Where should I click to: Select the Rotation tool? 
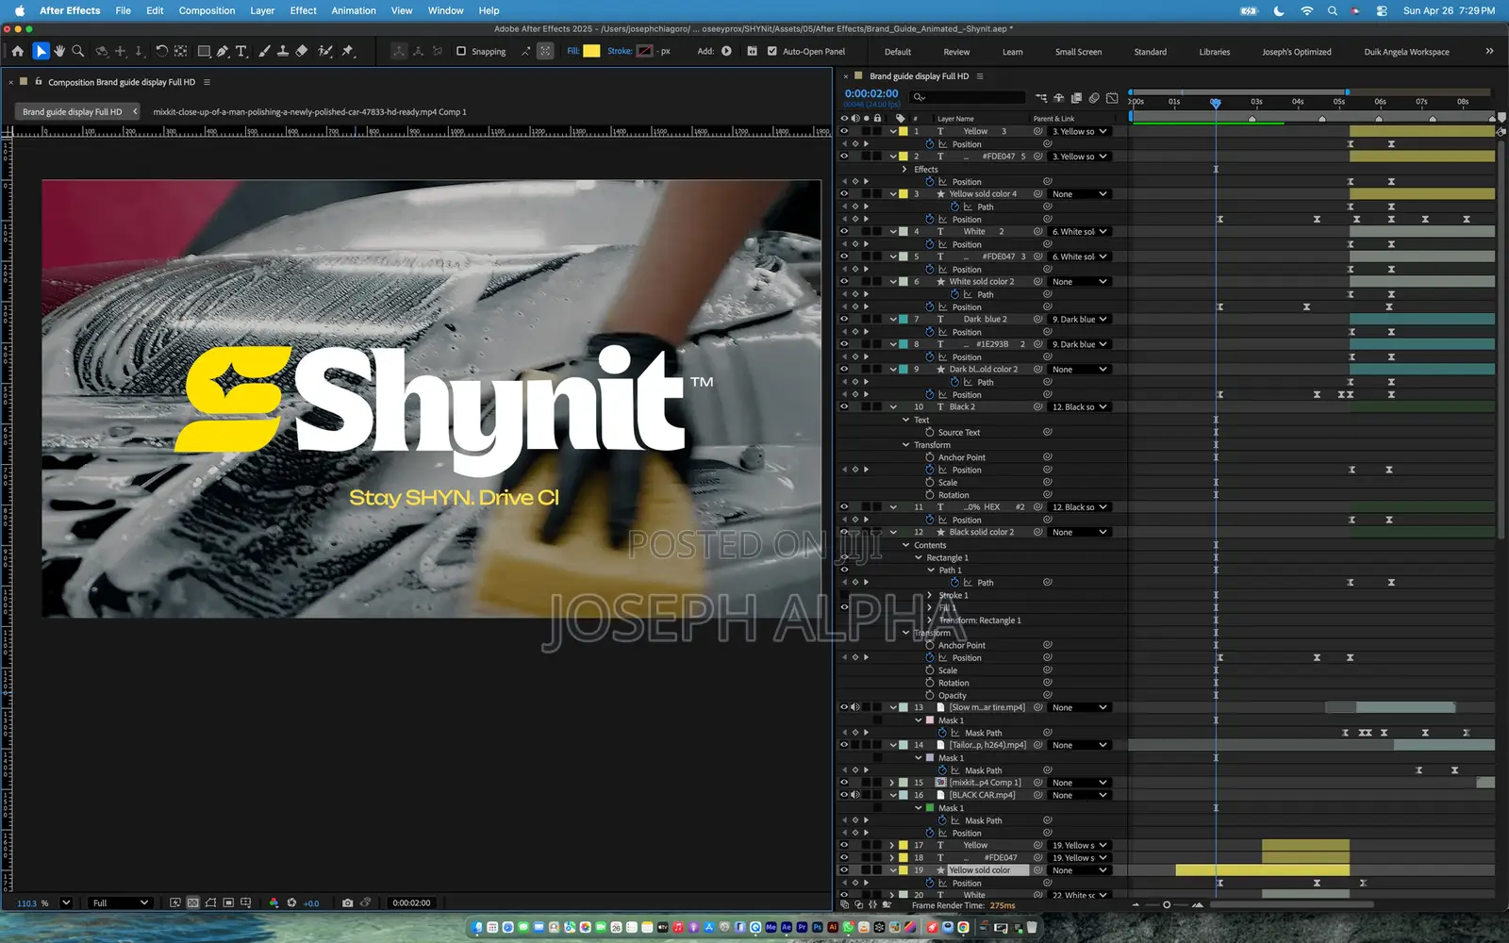click(161, 51)
